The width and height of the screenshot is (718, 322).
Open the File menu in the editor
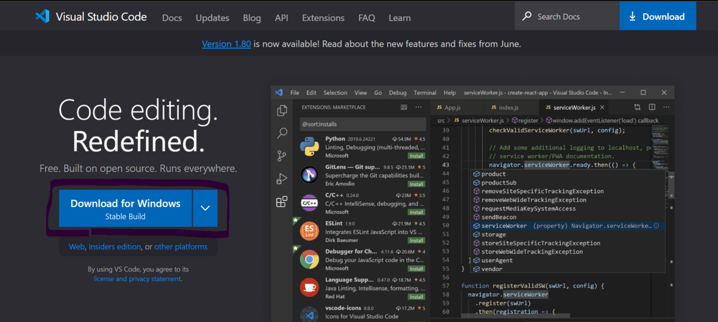[295, 93]
